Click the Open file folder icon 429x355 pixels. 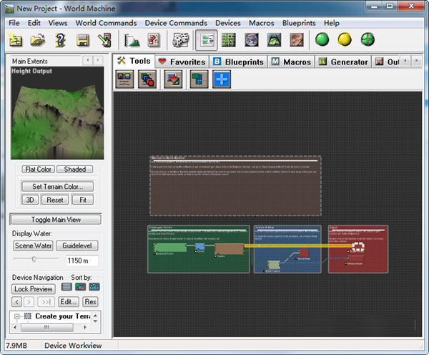pyautogui.click(x=39, y=40)
